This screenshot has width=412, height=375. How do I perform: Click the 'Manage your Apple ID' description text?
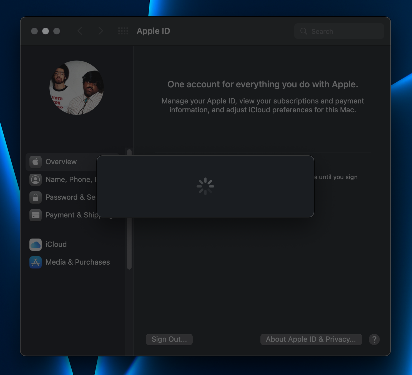click(263, 105)
